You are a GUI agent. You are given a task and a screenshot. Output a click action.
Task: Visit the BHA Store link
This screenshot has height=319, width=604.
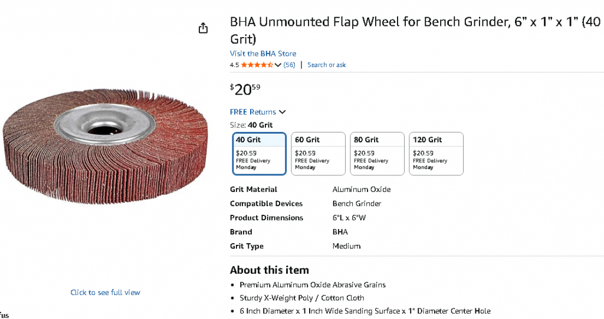(263, 54)
